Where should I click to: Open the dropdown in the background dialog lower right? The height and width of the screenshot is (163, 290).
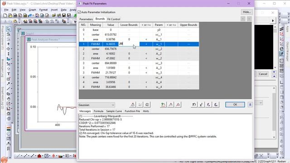click(261, 103)
